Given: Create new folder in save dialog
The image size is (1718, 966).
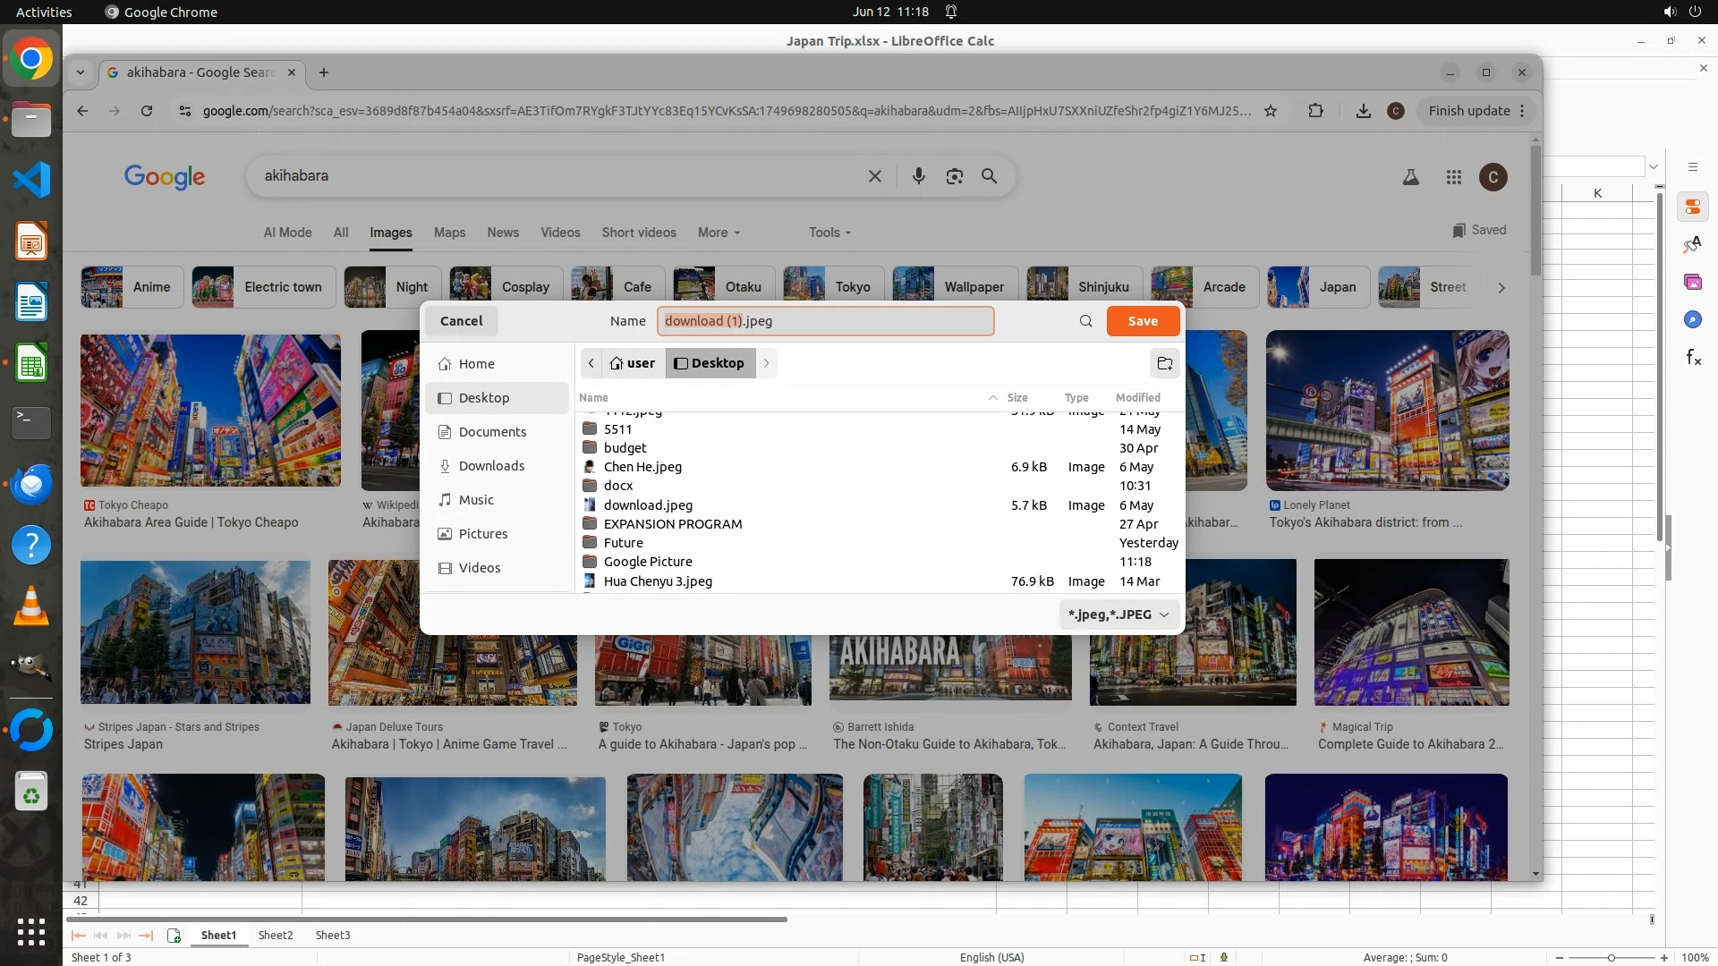Looking at the screenshot, I should tap(1164, 363).
